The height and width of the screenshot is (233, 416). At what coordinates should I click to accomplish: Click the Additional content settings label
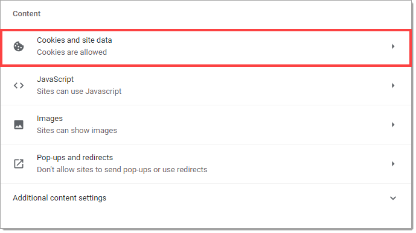[x=59, y=198]
